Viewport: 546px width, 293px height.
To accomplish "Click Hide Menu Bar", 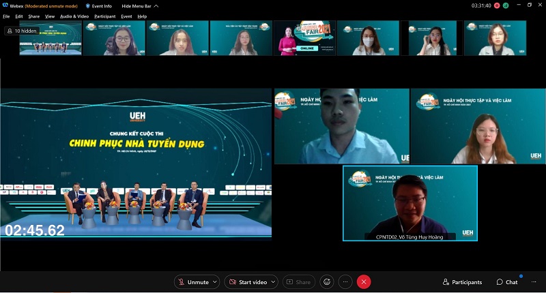I will tap(140, 6).
